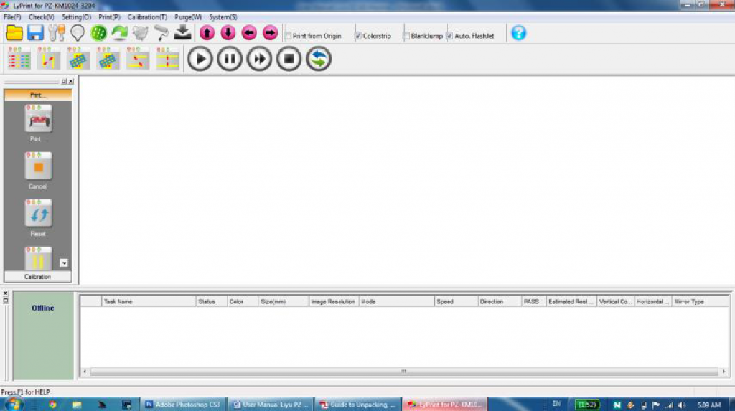Uncheck the Colorstrip checkbox
This screenshot has height=411, width=735.
click(x=358, y=36)
